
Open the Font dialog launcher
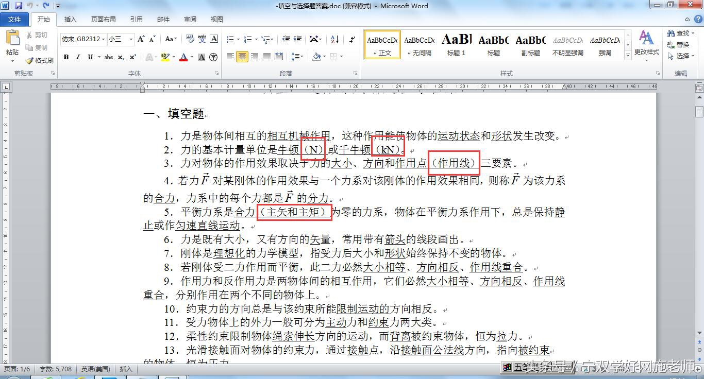click(x=216, y=73)
